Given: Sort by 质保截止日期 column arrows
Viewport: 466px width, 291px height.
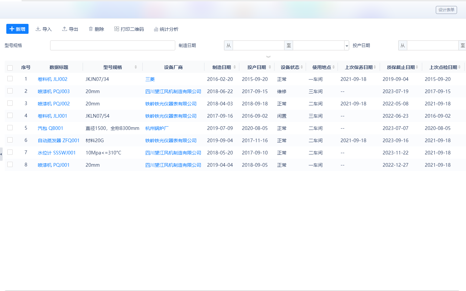Looking at the screenshot, I should (x=417, y=67).
